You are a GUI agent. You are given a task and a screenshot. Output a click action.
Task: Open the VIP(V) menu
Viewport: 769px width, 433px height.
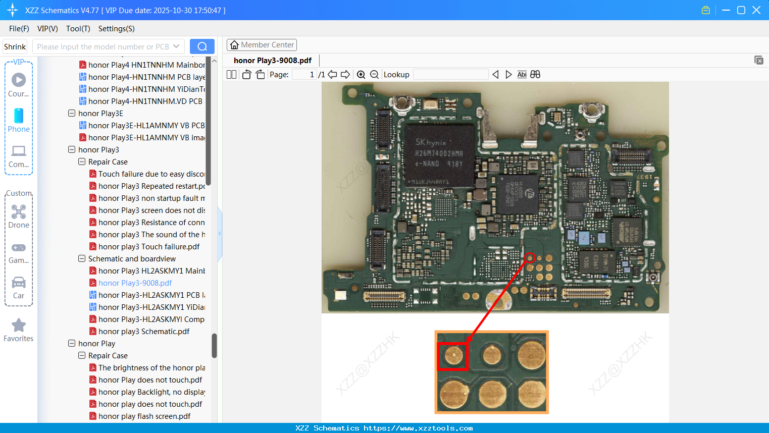(47, 29)
